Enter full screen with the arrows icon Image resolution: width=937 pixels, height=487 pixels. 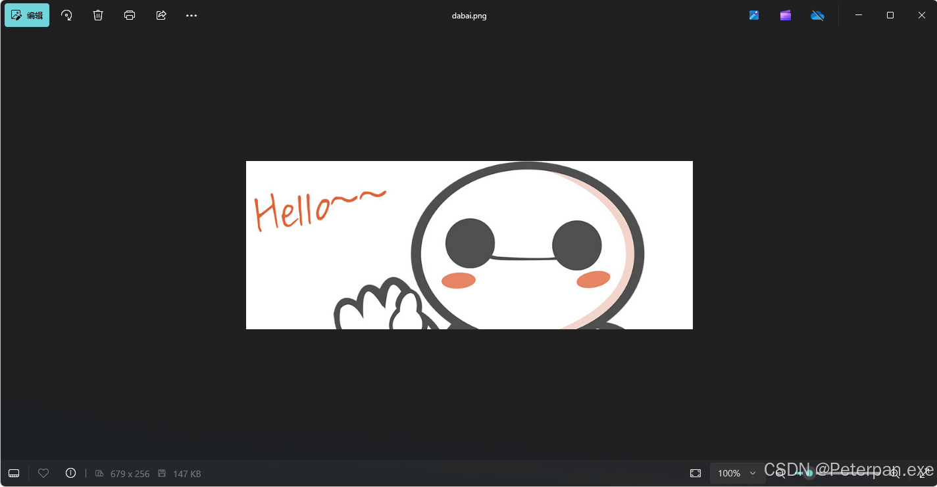pyautogui.click(x=924, y=473)
